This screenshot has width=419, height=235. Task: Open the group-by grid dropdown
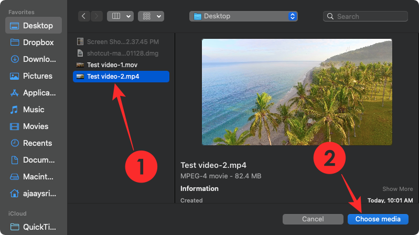pyautogui.click(x=151, y=16)
